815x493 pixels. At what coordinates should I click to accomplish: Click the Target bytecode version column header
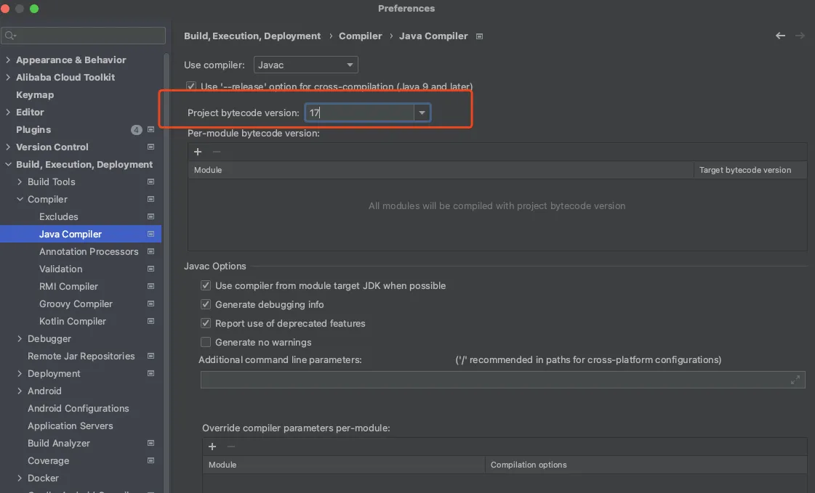(745, 170)
